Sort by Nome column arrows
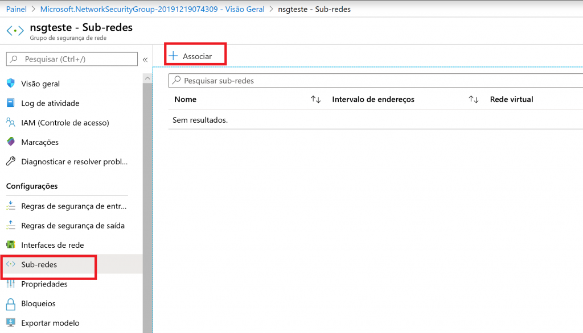Viewport: 583px width, 333px height. point(315,99)
